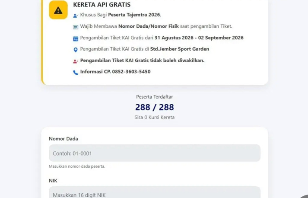Click the 288 / 288 participant counter
This screenshot has height=198, width=308.
tap(155, 107)
